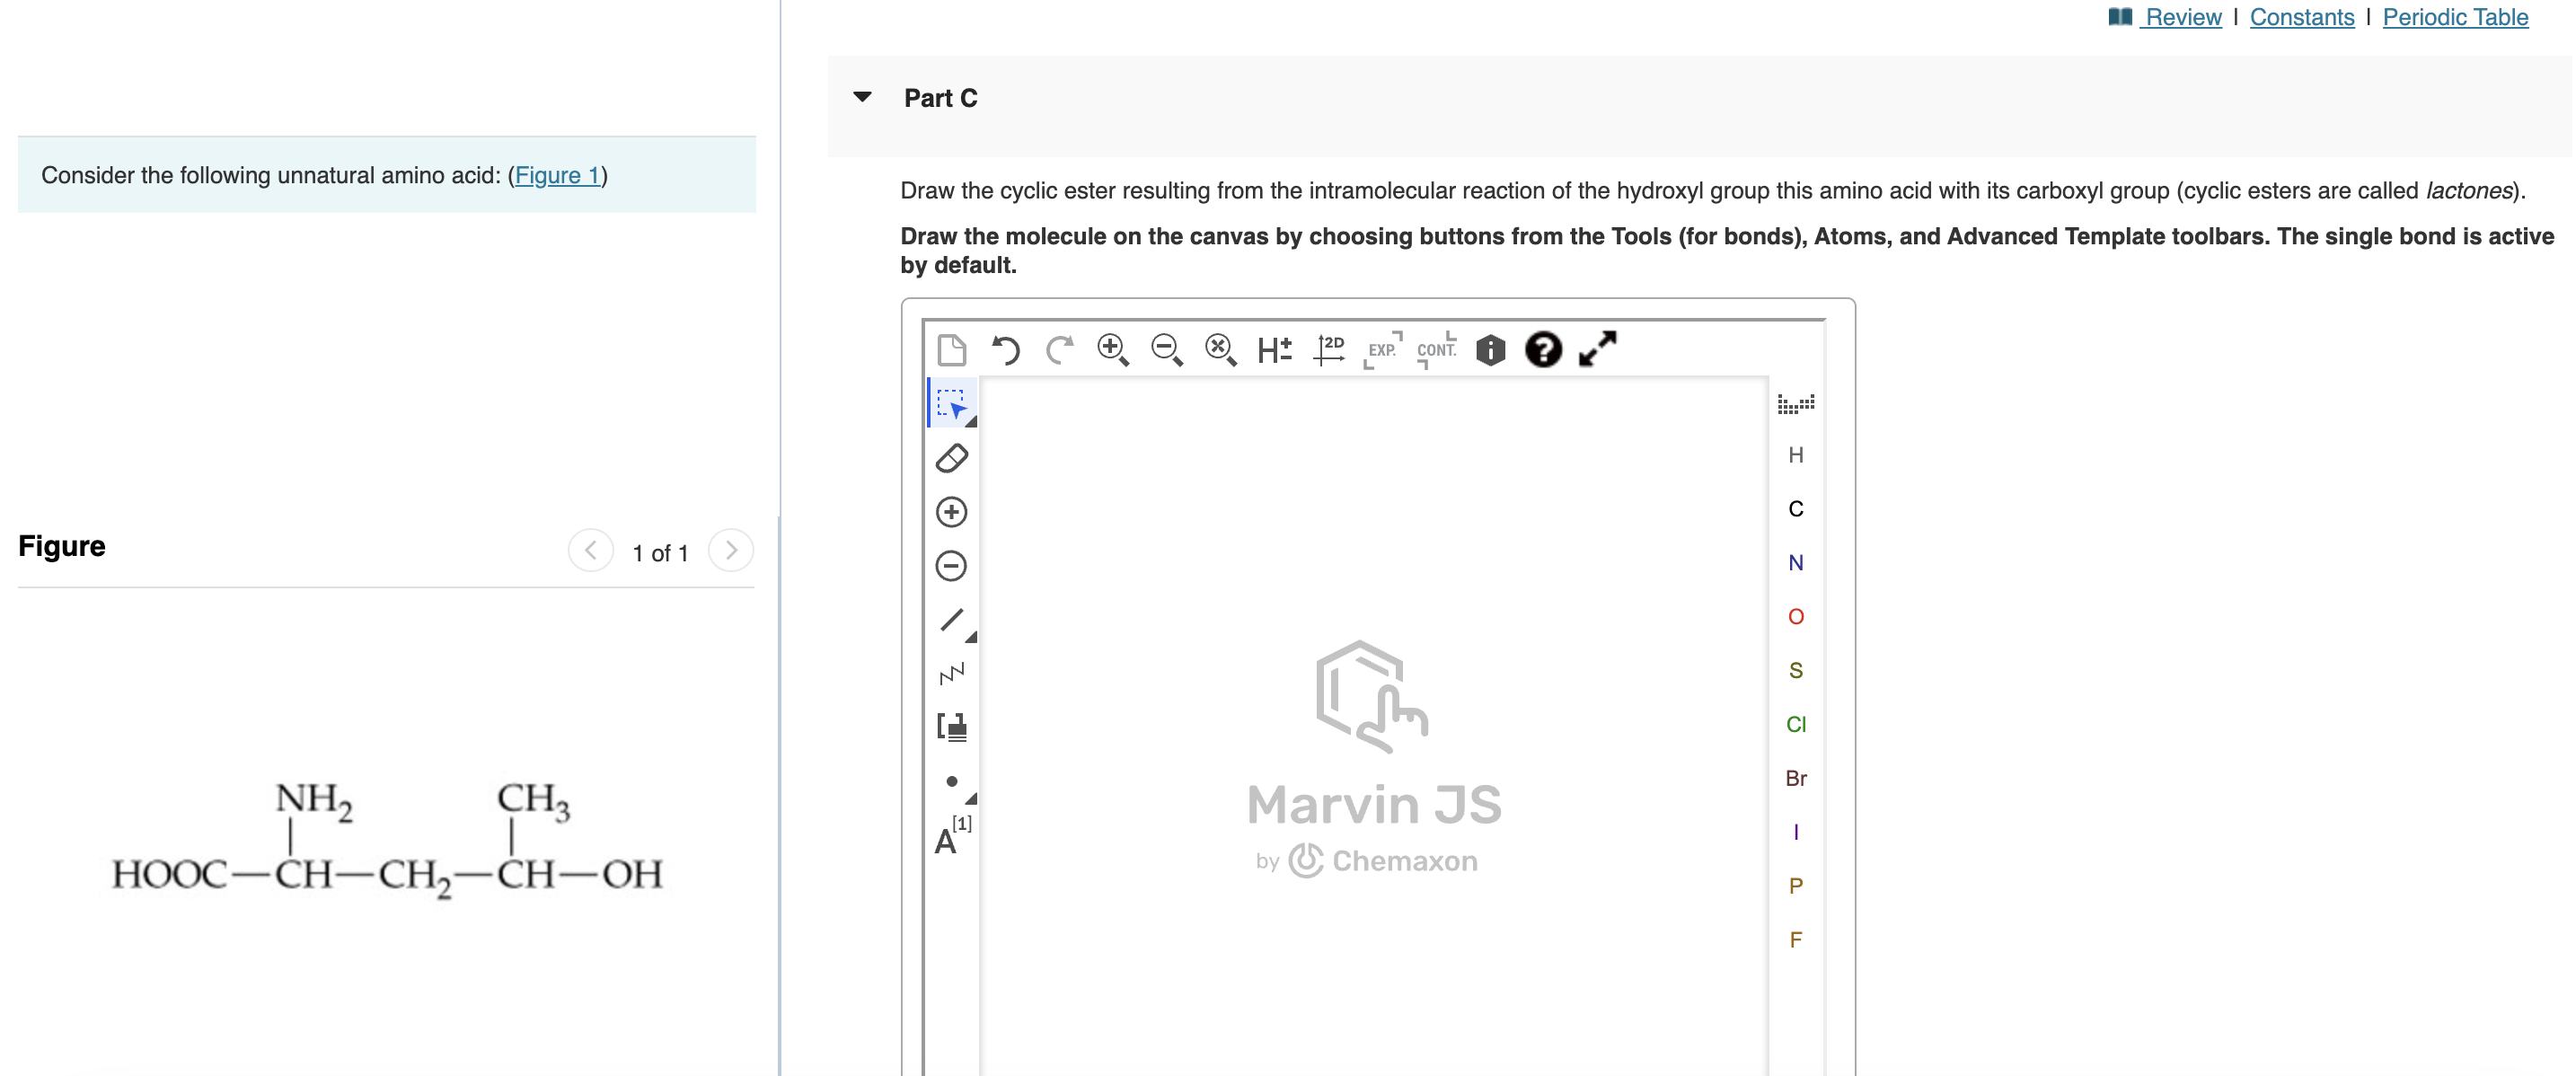Select the chain drawing tool
Image resolution: width=2576 pixels, height=1076 pixels.
[951, 674]
